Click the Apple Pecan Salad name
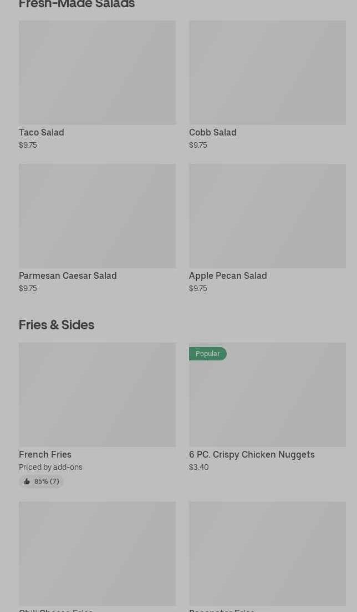The image size is (357, 612). click(x=228, y=275)
